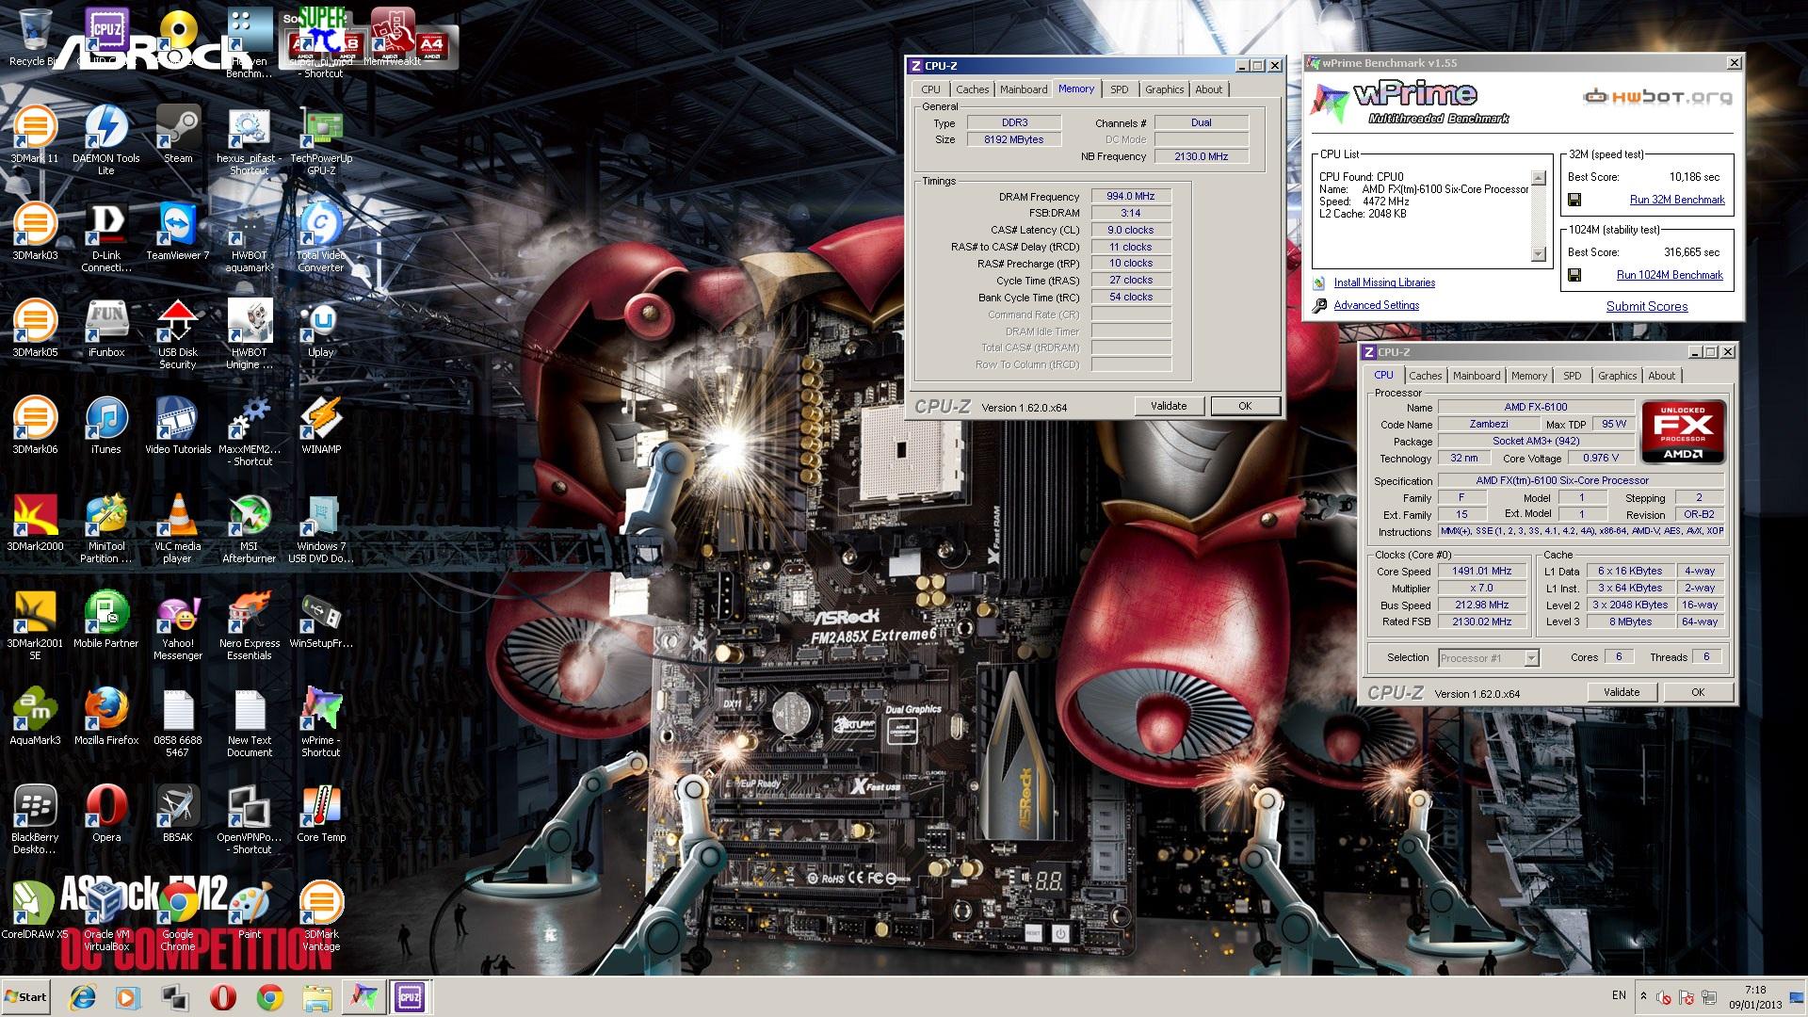
Task: Open SPD tab in lower CPU-Z window
Action: pyautogui.click(x=1572, y=376)
